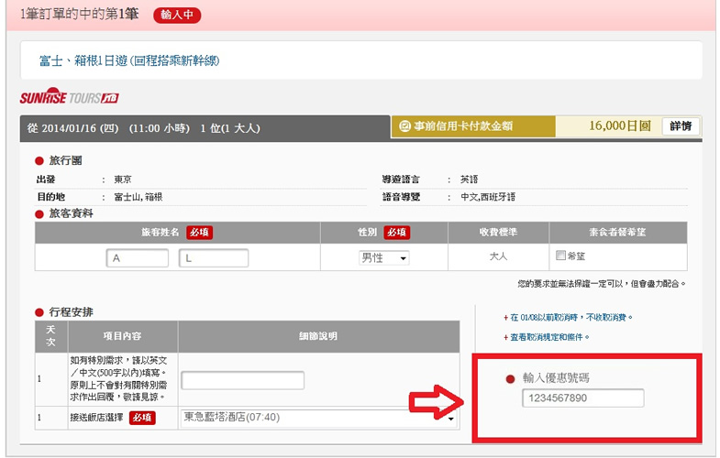Screen dimensions: 720x458
Task: Click the 必填 badge beside 接送飯店選擇
Action: click(x=141, y=418)
